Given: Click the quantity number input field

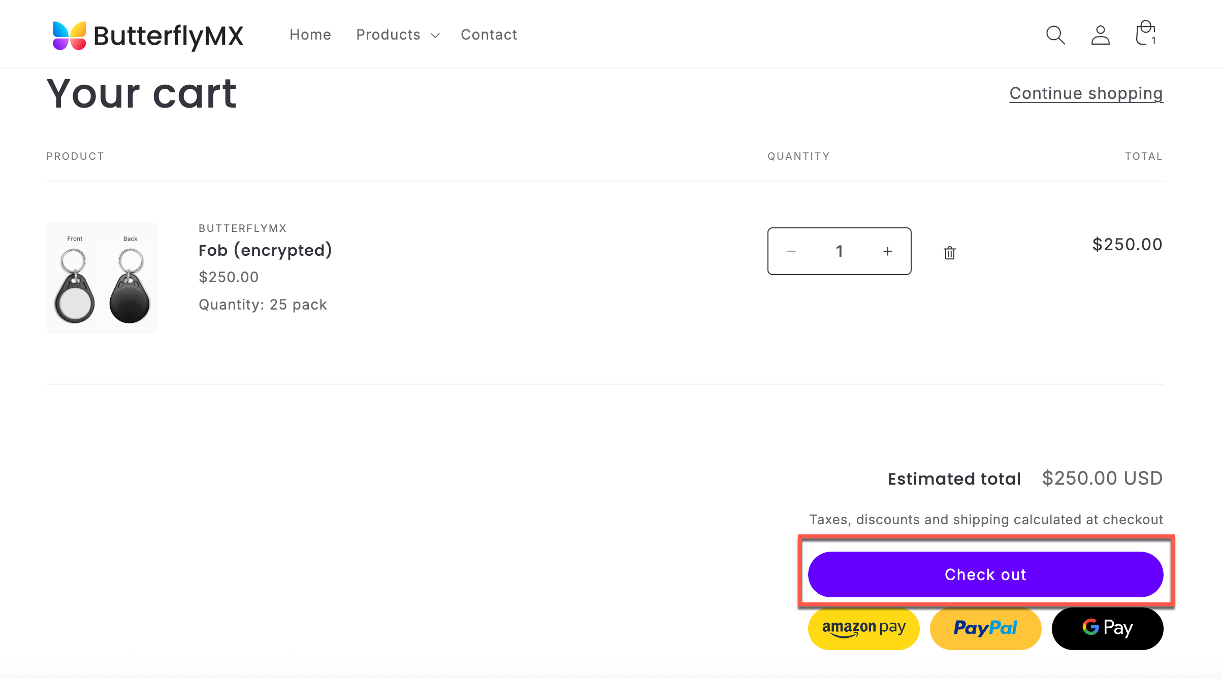Looking at the screenshot, I should click(x=839, y=251).
